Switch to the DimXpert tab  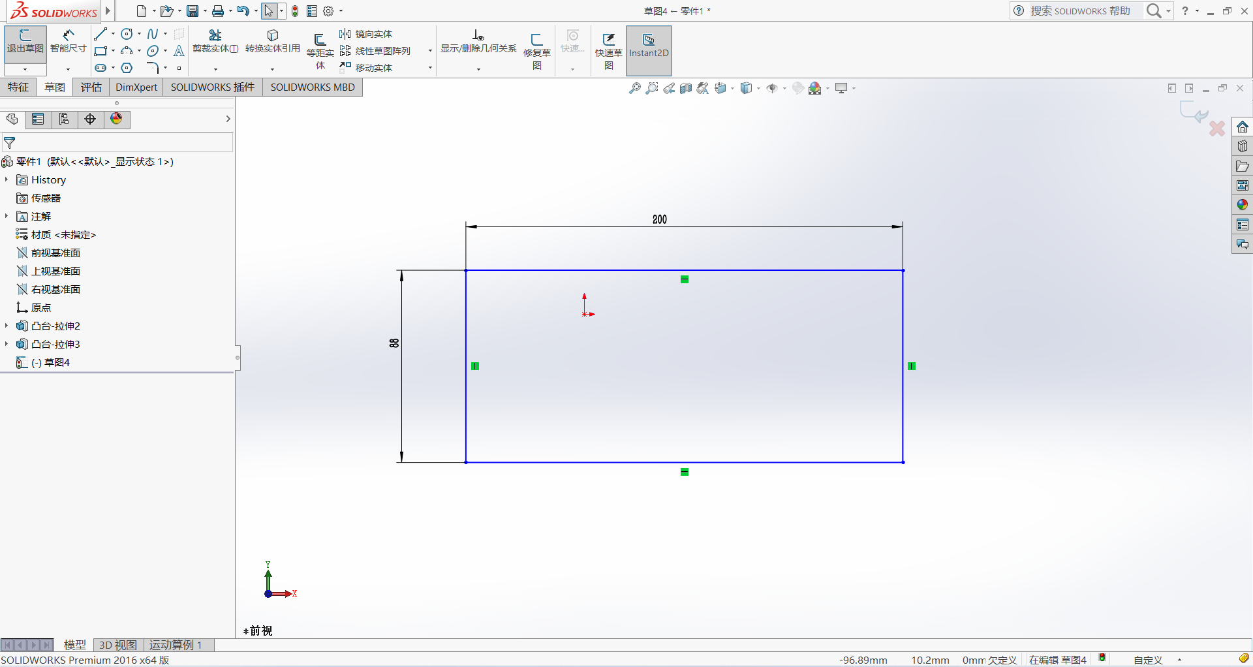tap(136, 87)
